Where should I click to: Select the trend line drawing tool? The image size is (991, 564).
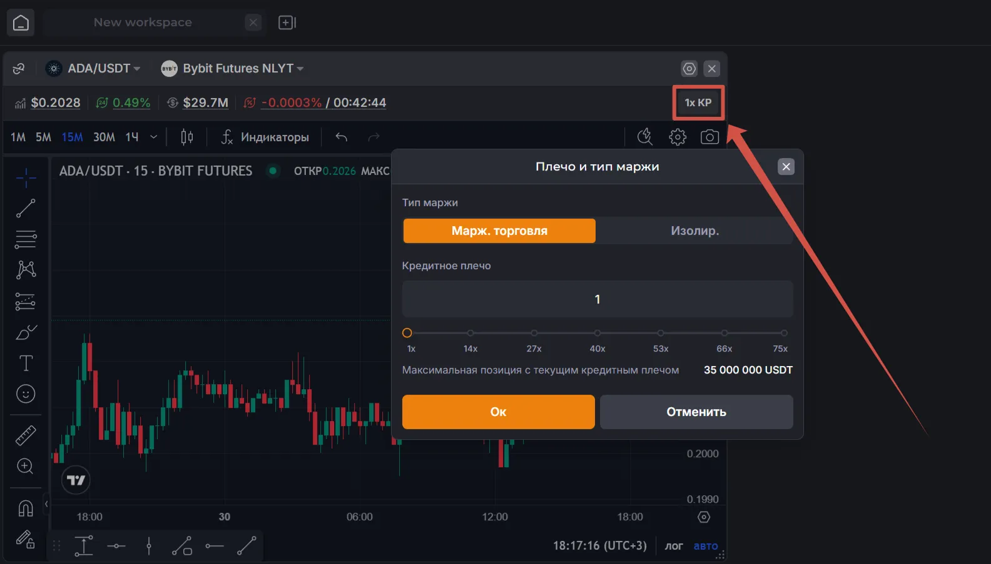coord(26,209)
